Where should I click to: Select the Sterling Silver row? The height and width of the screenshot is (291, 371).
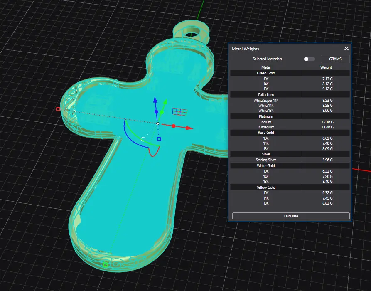[x=266, y=160]
